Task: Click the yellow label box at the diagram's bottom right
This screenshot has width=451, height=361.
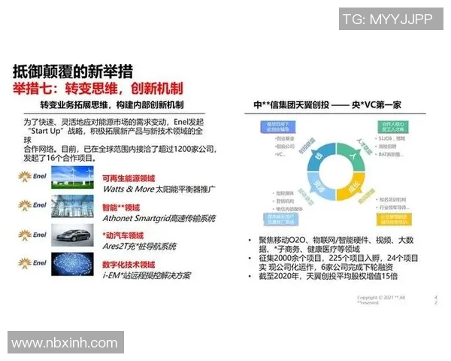Action: 395,220
